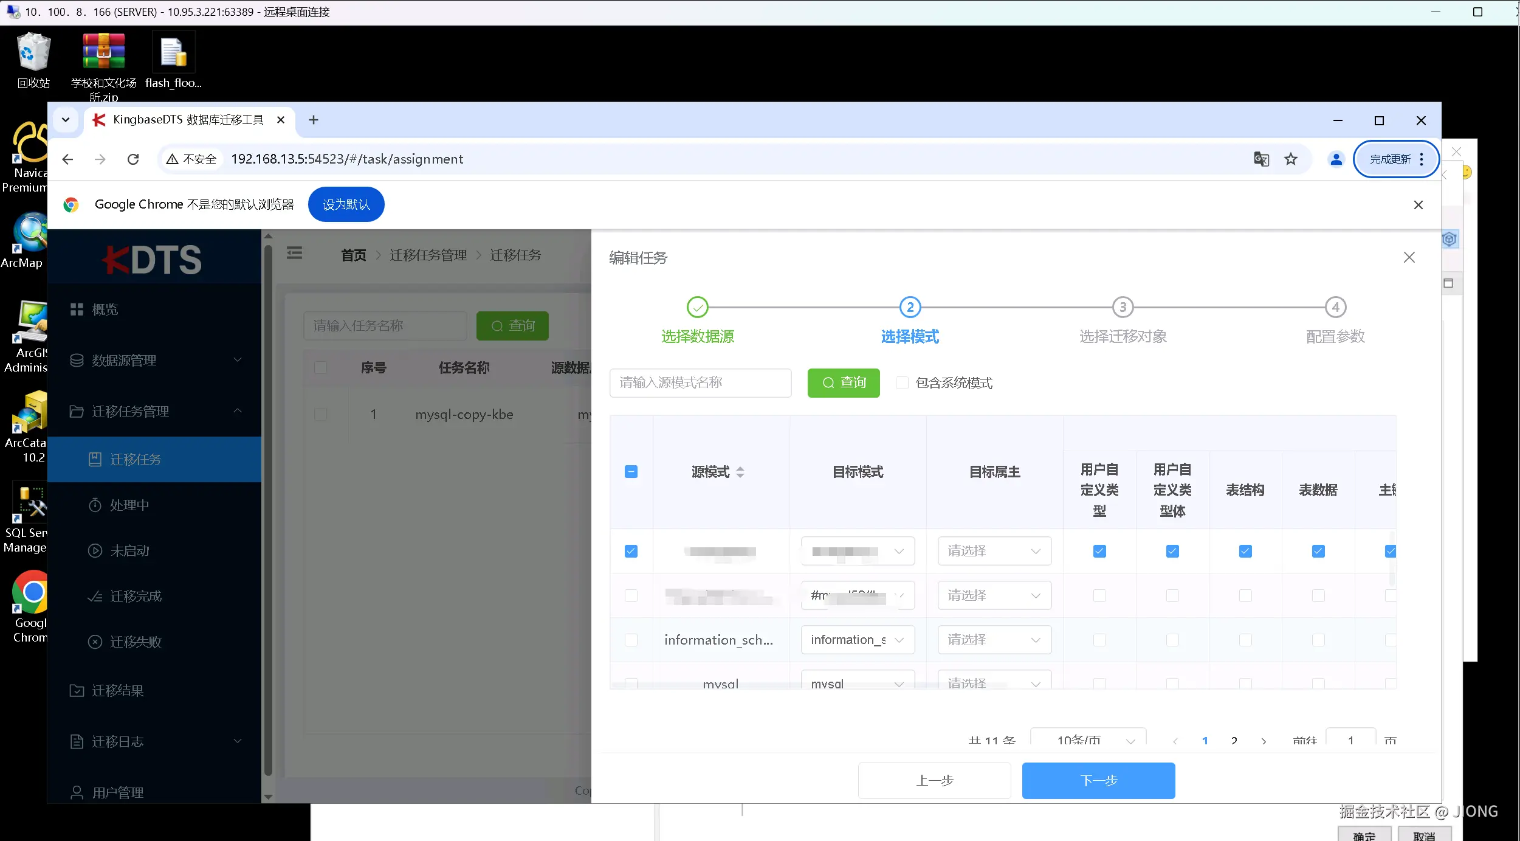Screen dimensions: 1520x841
Task: Click the sort arrows beside 源模式
Action: [740, 472]
